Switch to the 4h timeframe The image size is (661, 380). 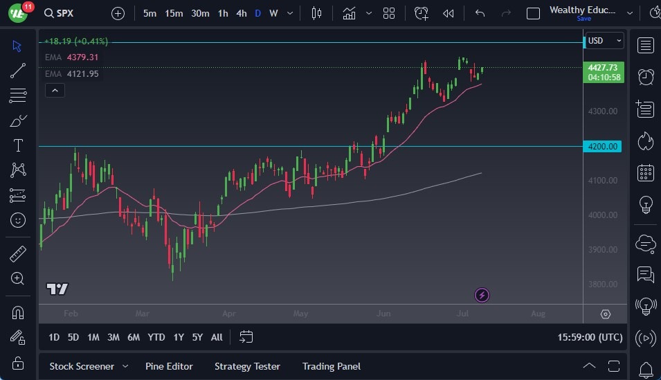tap(241, 13)
